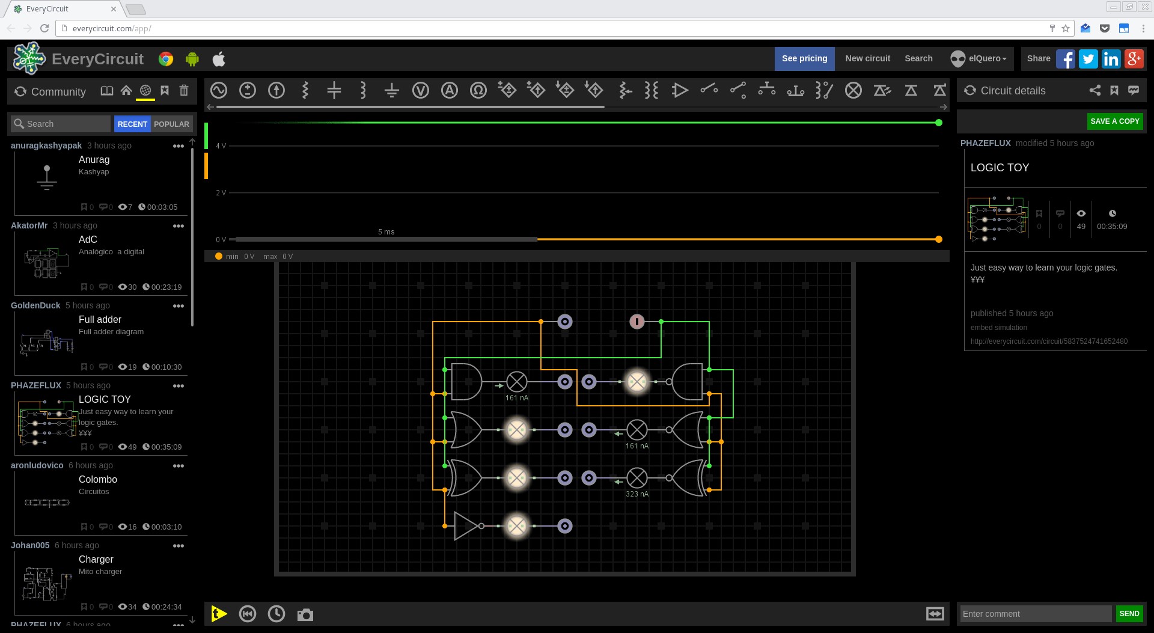Take a circuit snapshot with the camera icon
Viewport: 1154px width, 633px height.
pos(305,614)
